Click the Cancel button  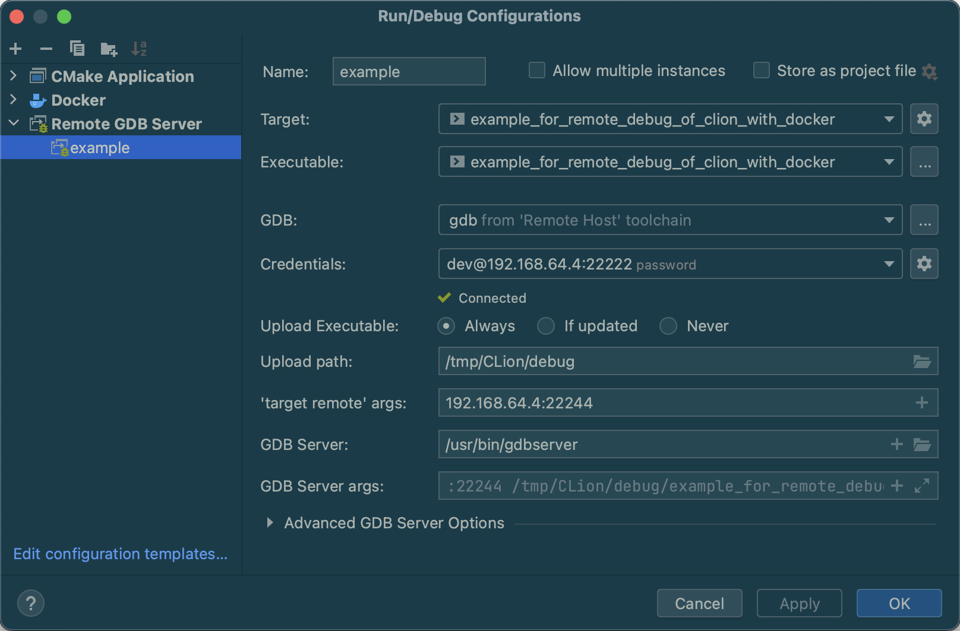700,604
